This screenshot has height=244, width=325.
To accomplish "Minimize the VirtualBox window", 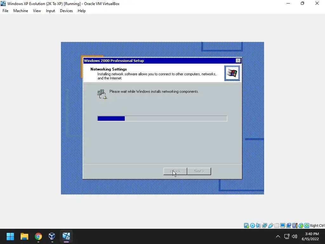I will tap(288, 3).
